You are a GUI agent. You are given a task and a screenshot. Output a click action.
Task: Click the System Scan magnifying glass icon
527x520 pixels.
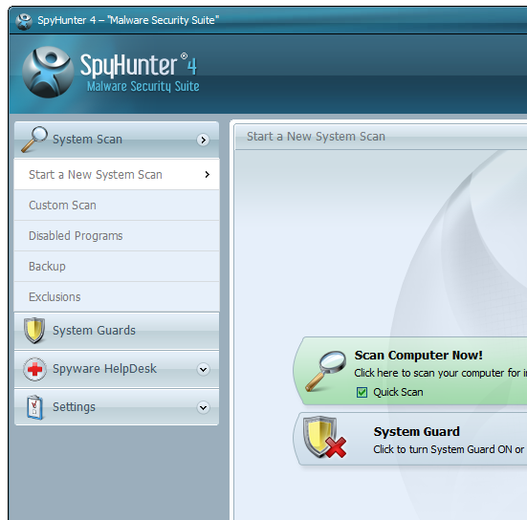(34, 139)
